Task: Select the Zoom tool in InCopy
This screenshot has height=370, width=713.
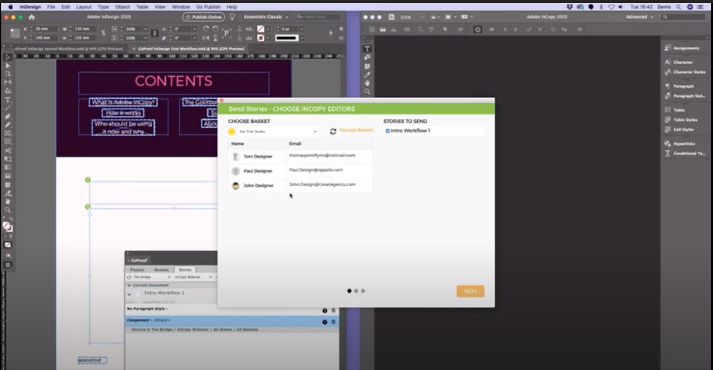Action: [367, 91]
